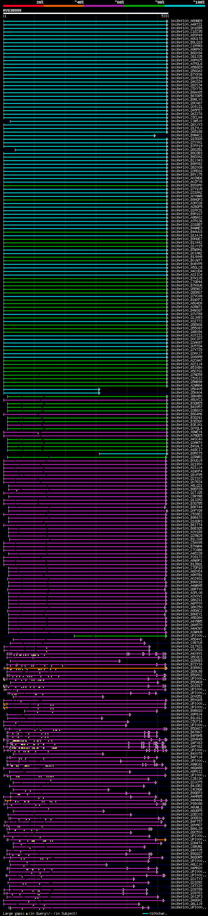Select hit label UniRef100_B8EPZ9
This screenshot has width=208, height=916.
(187, 489)
